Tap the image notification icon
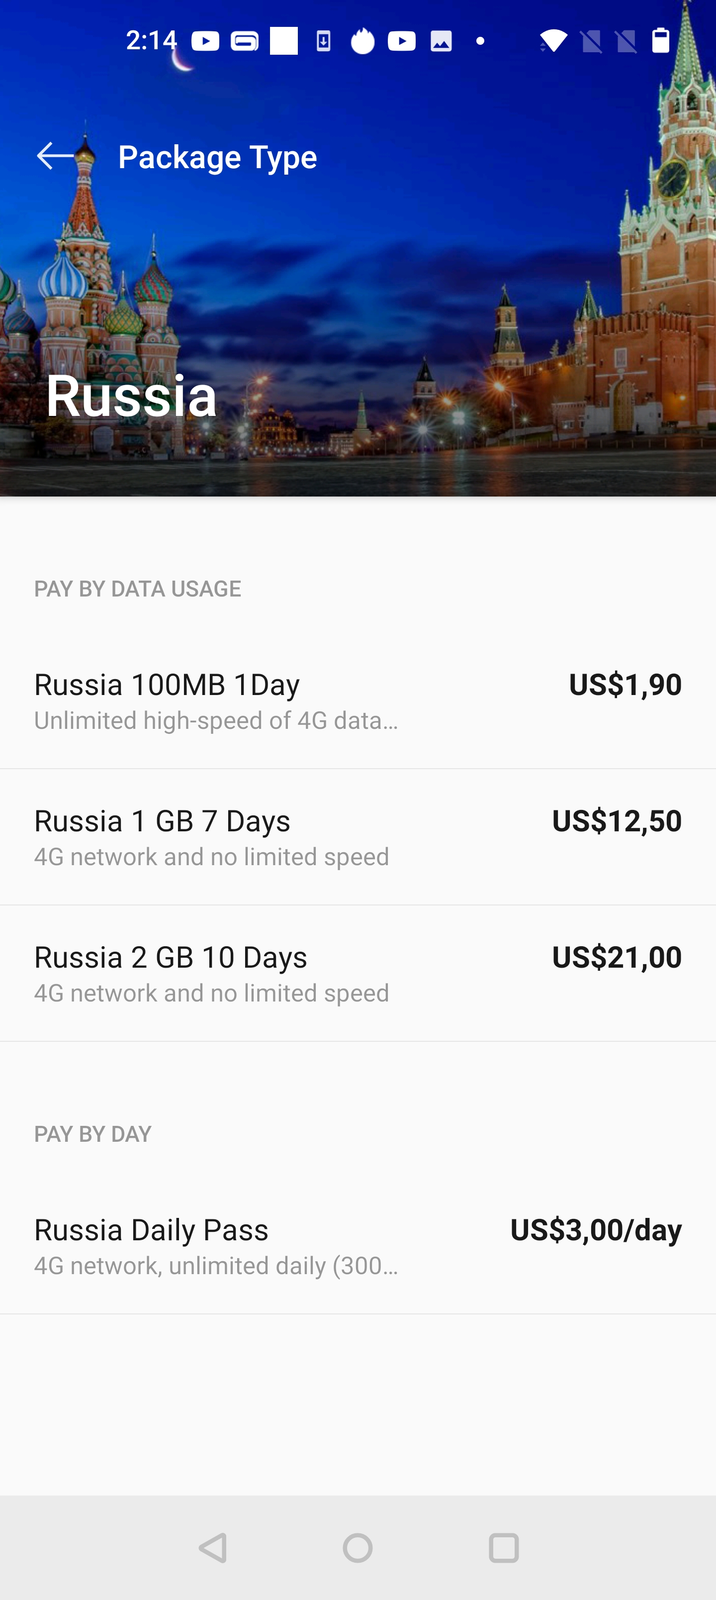 [x=441, y=42]
